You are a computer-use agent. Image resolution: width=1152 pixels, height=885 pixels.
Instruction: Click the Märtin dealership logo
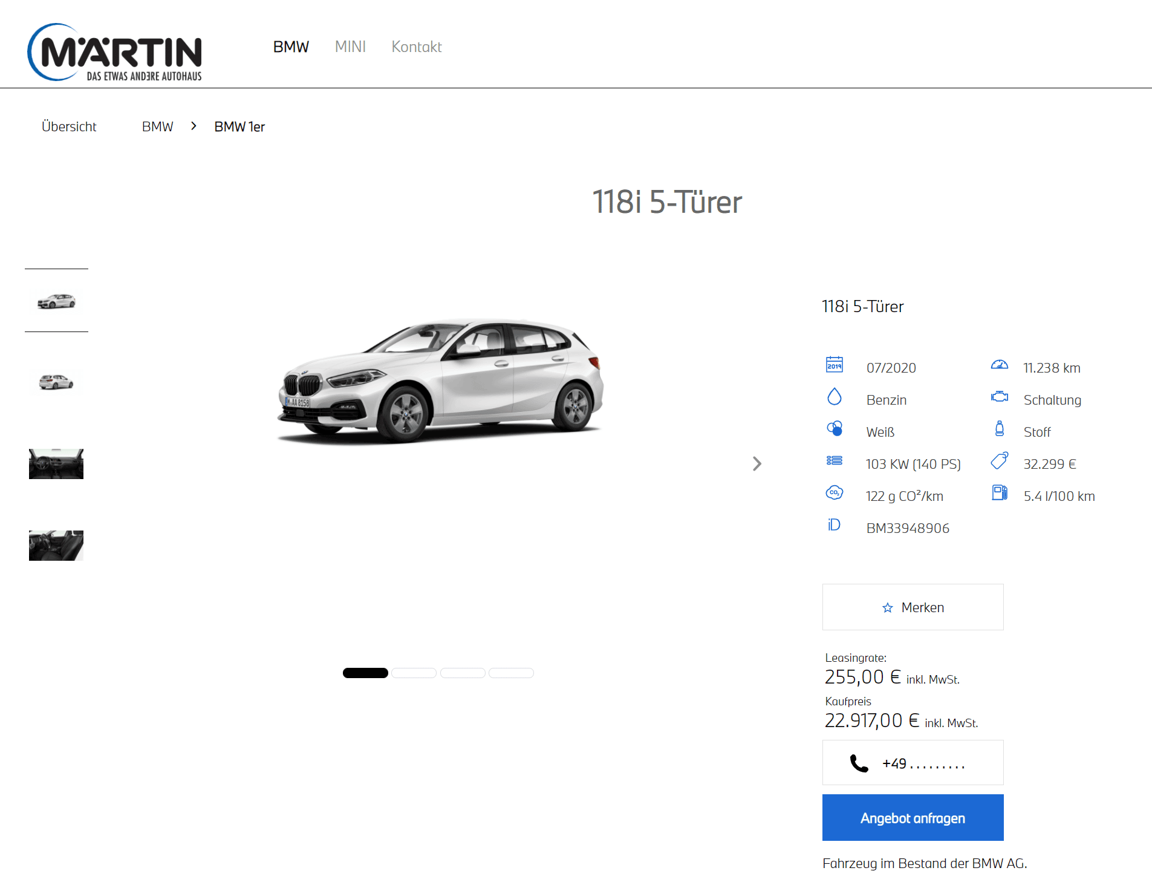(115, 53)
